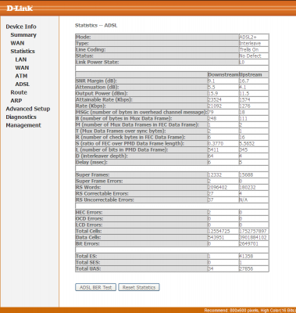Open Device Info menu
296x313 pixels.
pyautogui.click(x=21, y=27)
